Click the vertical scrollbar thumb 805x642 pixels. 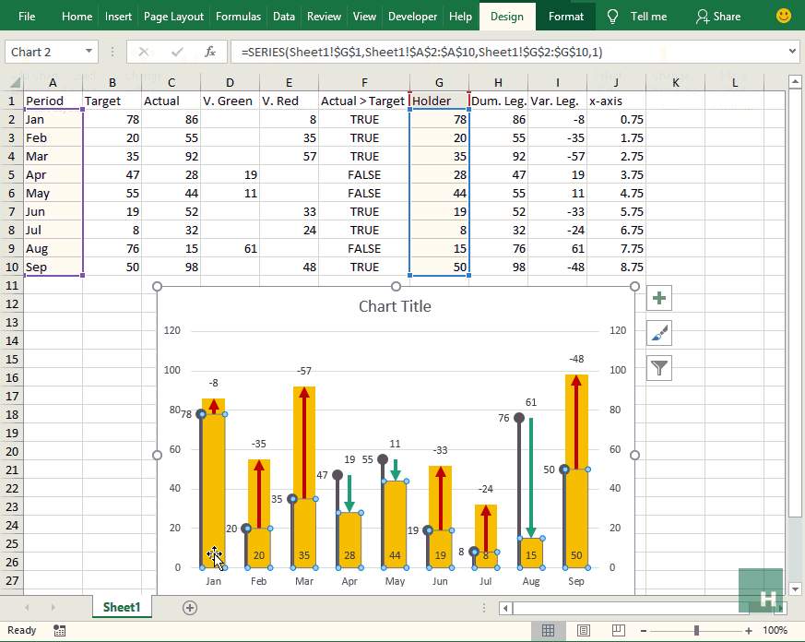[x=795, y=303]
